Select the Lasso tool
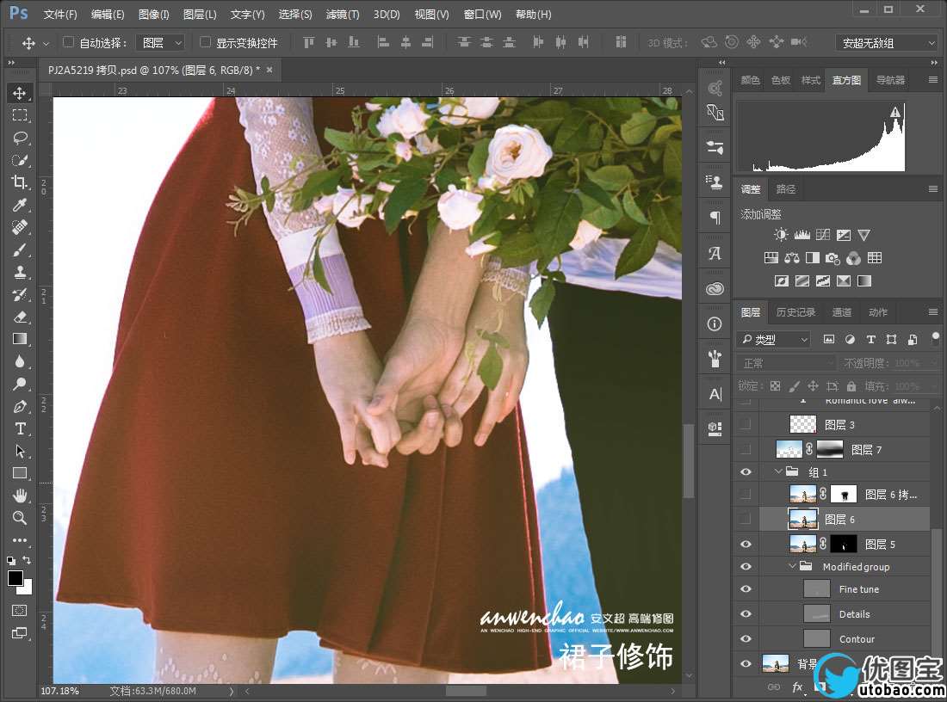Viewport: 947px width, 702px height. [x=20, y=138]
